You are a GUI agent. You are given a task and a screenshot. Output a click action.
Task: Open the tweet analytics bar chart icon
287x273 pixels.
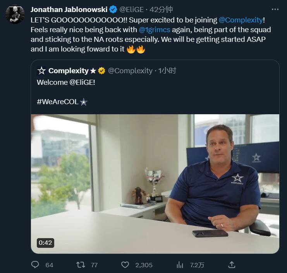180,265
